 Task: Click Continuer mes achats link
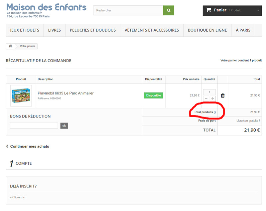click(30, 146)
